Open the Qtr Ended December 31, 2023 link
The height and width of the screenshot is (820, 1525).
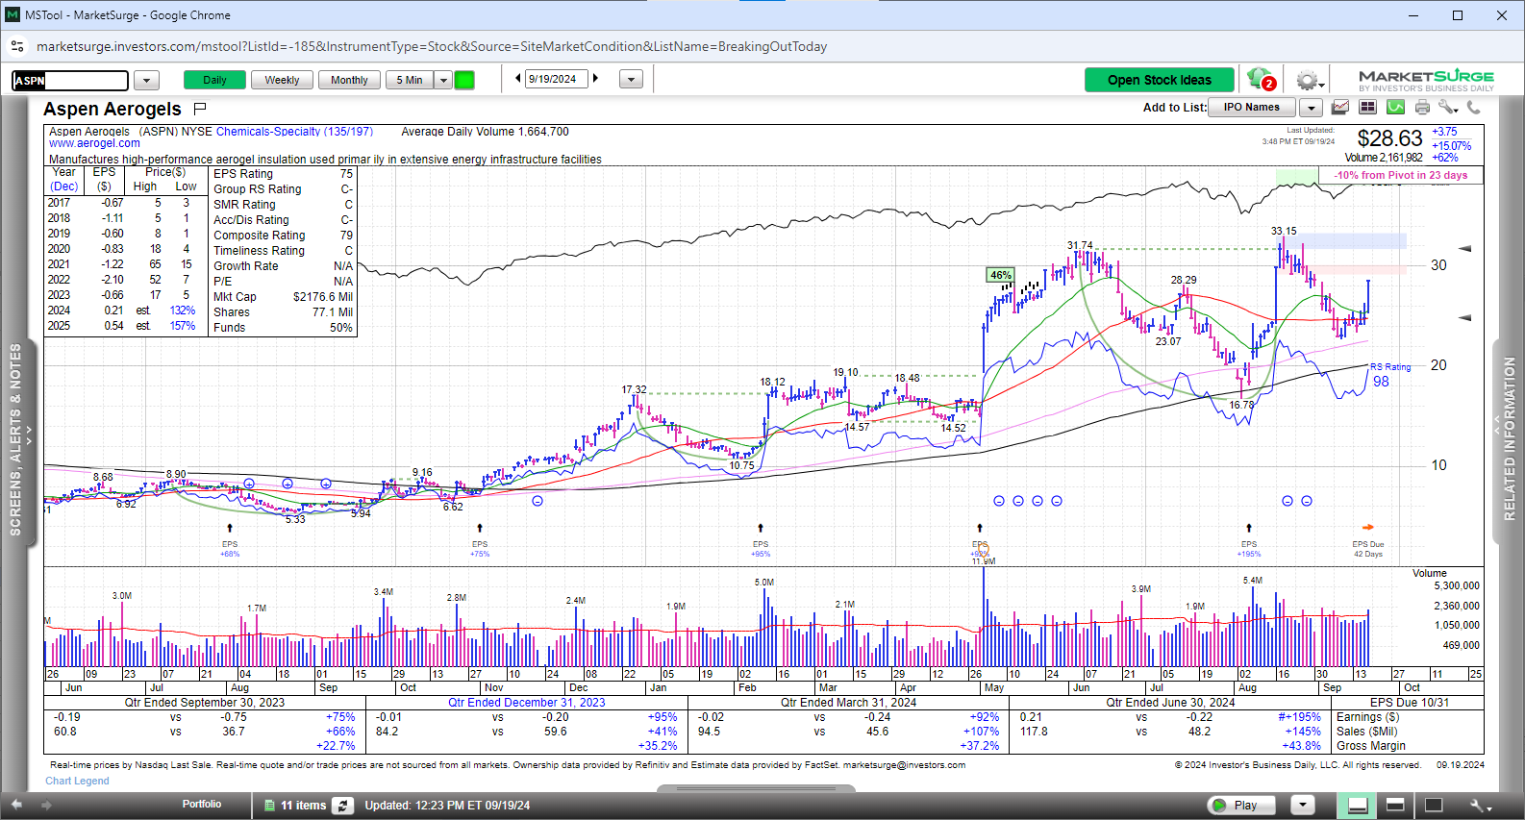point(527,703)
